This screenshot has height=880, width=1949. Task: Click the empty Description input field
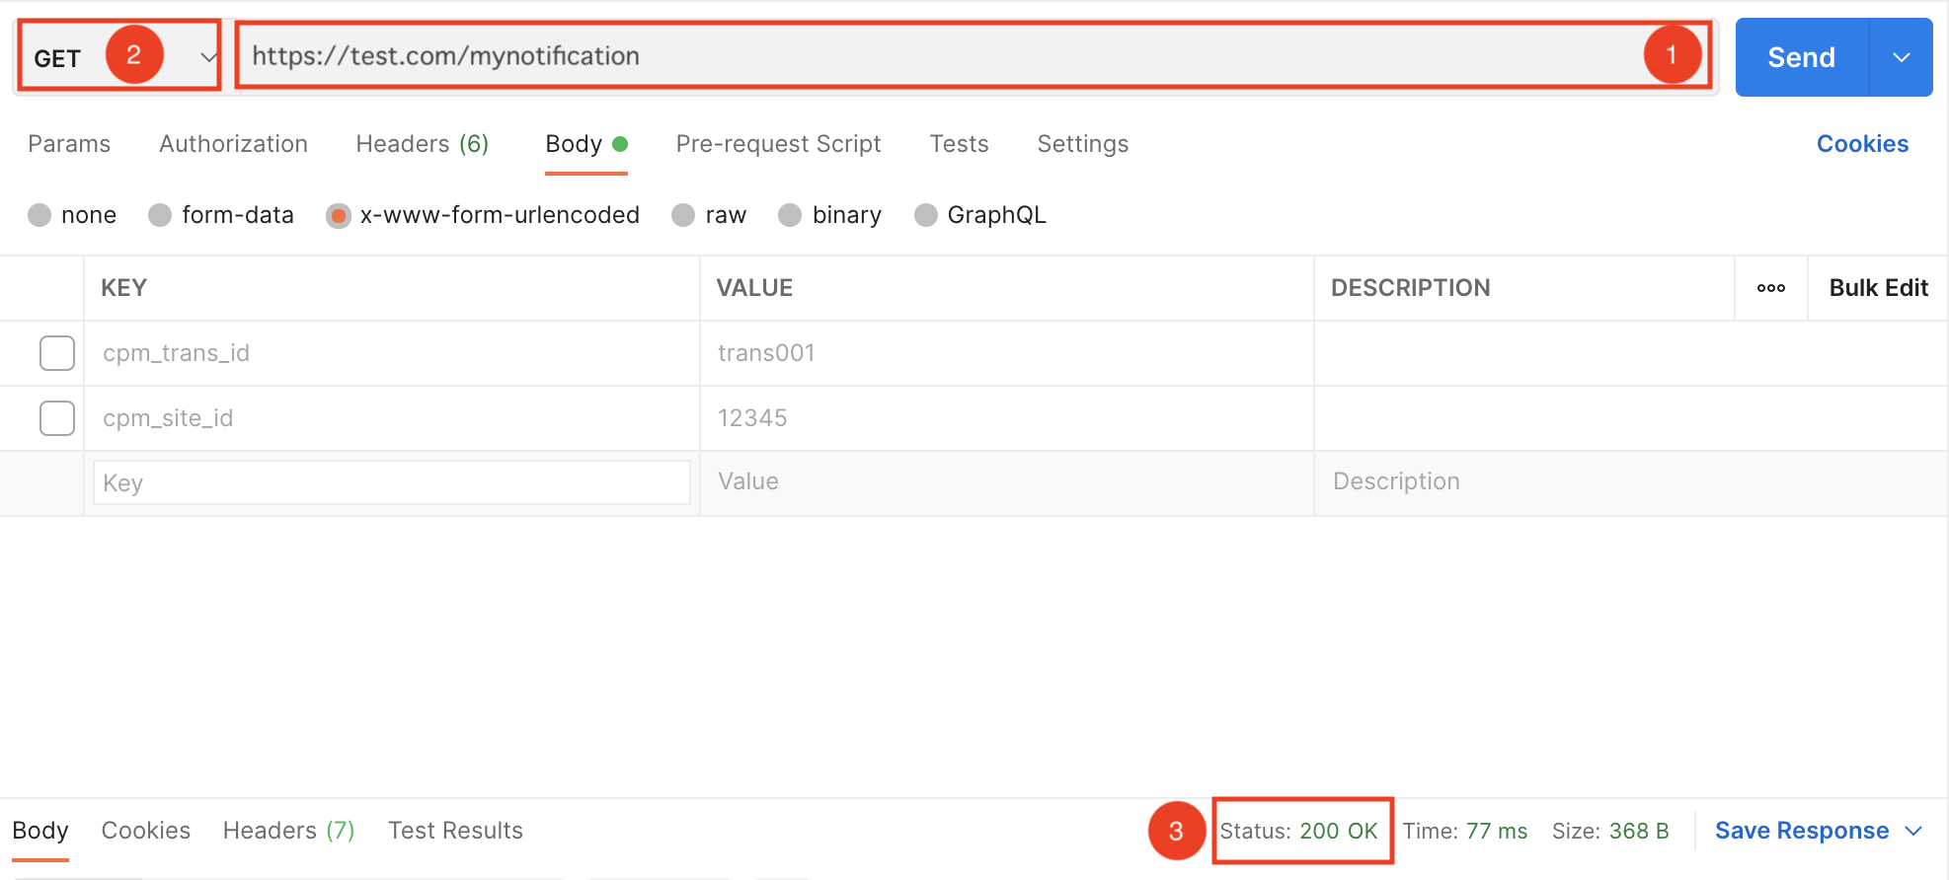point(1631,482)
